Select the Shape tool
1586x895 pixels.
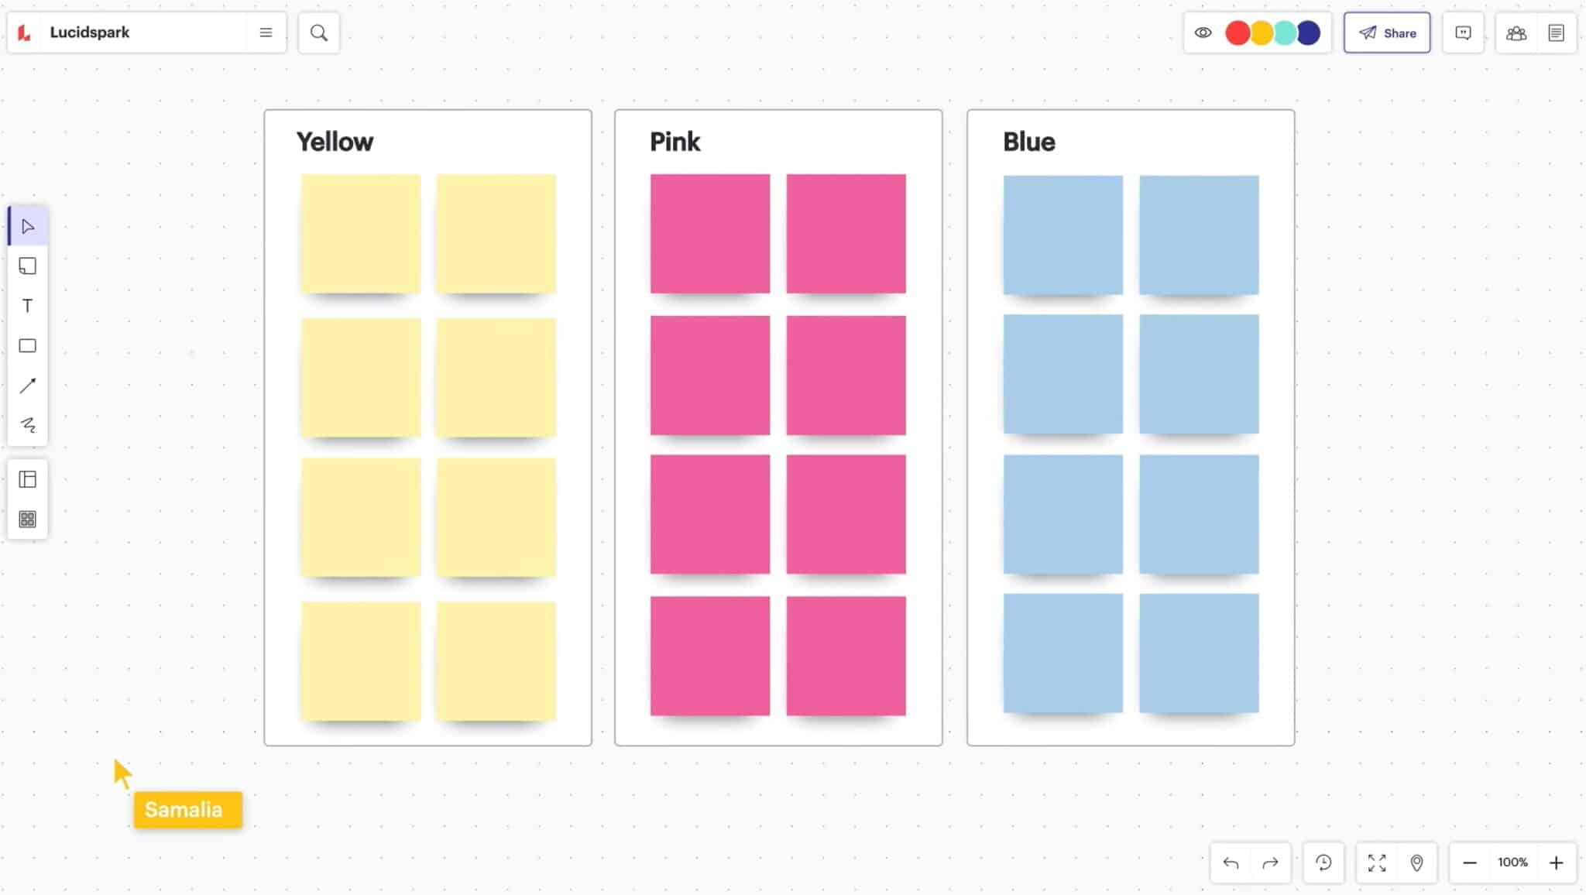[28, 346]
